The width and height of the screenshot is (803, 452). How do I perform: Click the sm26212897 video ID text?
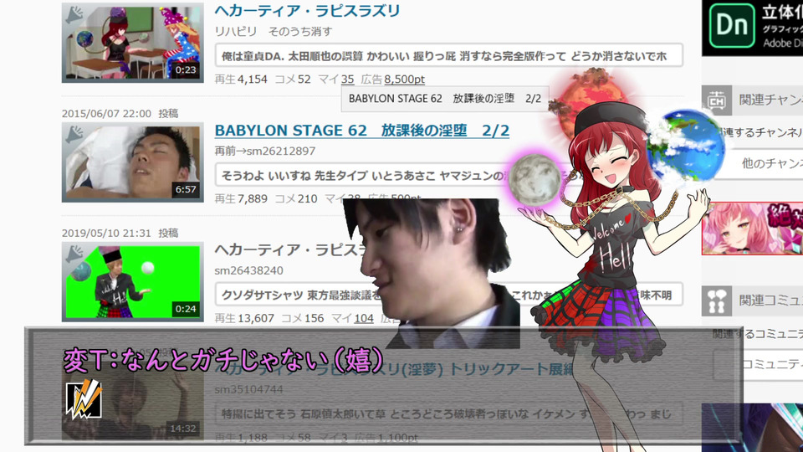coord(281,152)
